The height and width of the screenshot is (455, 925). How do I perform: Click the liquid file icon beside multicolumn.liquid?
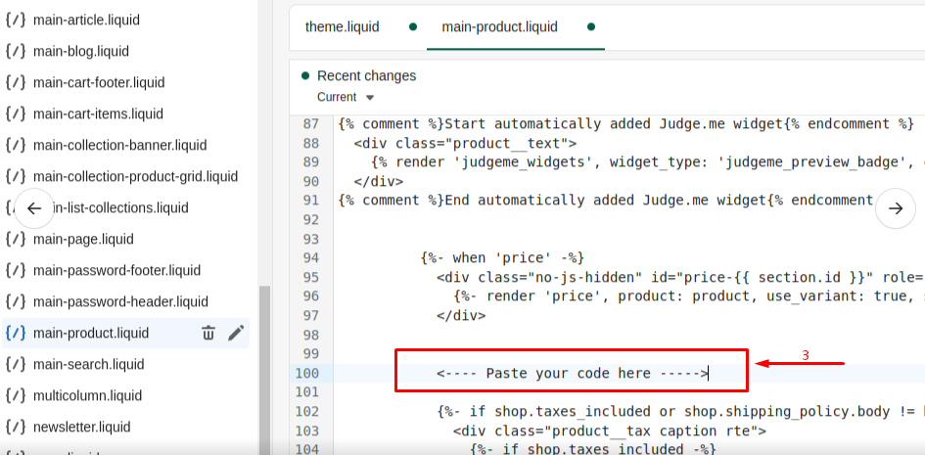pyautogui.click(x=16, y=395)
